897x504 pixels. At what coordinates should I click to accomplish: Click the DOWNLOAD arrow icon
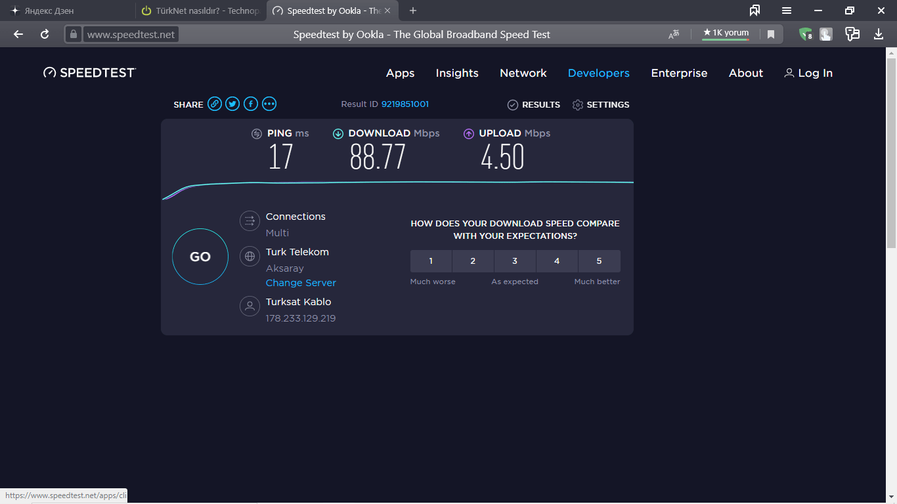[x=338, y=134]
